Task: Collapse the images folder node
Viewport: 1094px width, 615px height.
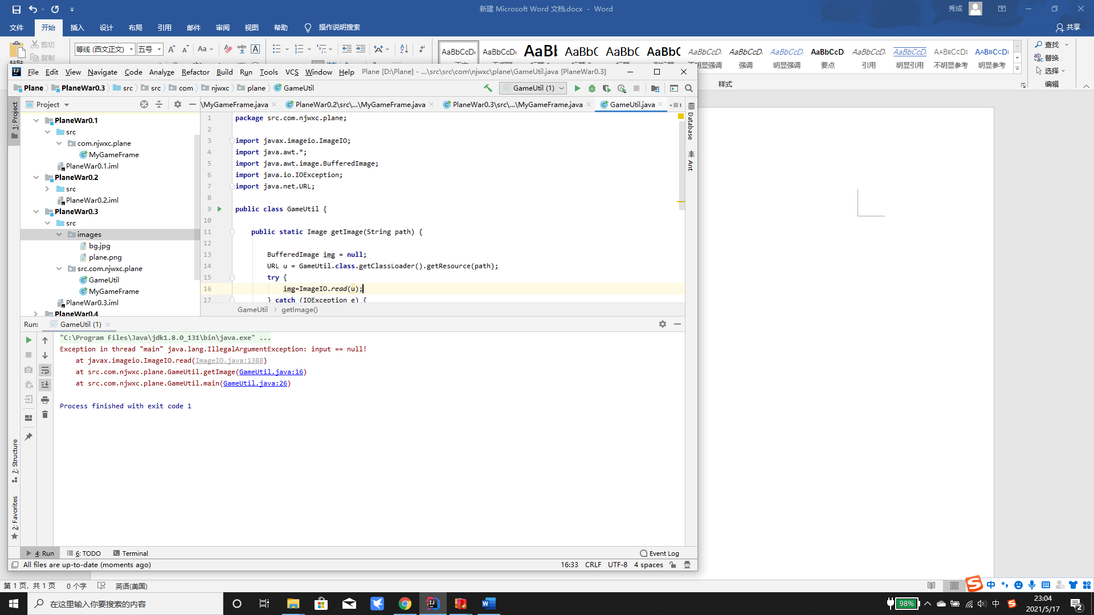Action: click(x=59, y=235)
